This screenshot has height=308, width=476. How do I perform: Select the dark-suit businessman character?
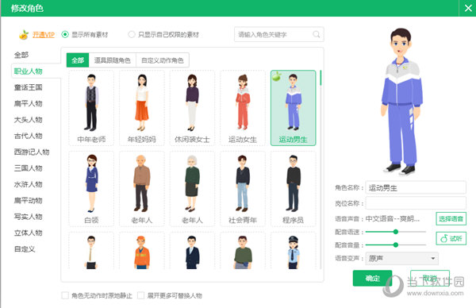coord(192,251)
